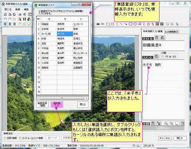Choose the wavy line style icon
The width and height of the screenshot is (191, 149).
tap(103, 24)
